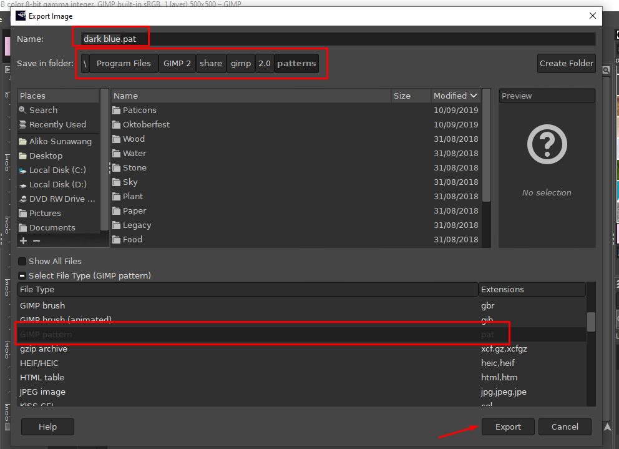Sort files by Modified column
619x449 pixels.
[456, 96]
